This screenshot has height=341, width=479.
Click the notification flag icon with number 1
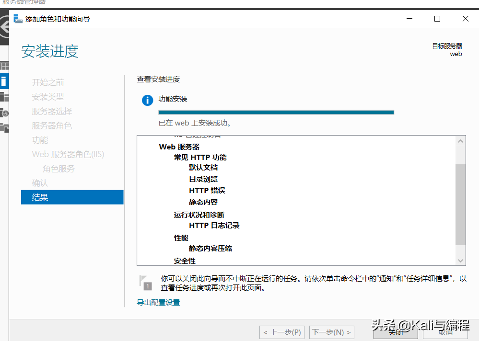click(x=145, y=283)
